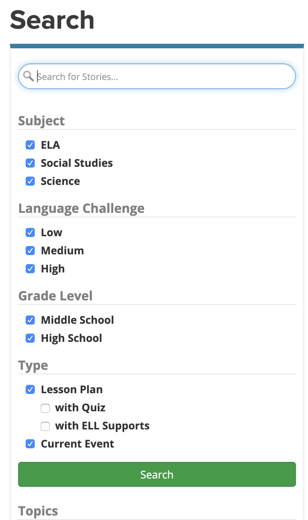Deselect the Lesson Plan type checkbox
308x520 pixels.
30,389
